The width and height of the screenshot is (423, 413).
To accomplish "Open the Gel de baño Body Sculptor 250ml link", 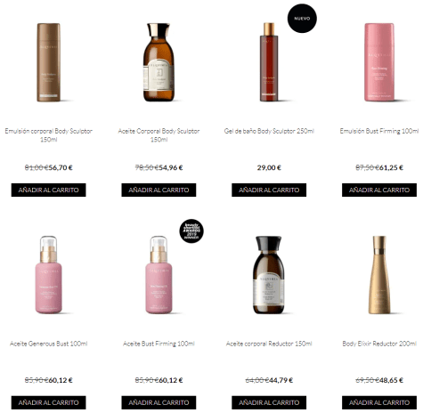I will pyautogui.click(x=269, y=131).
